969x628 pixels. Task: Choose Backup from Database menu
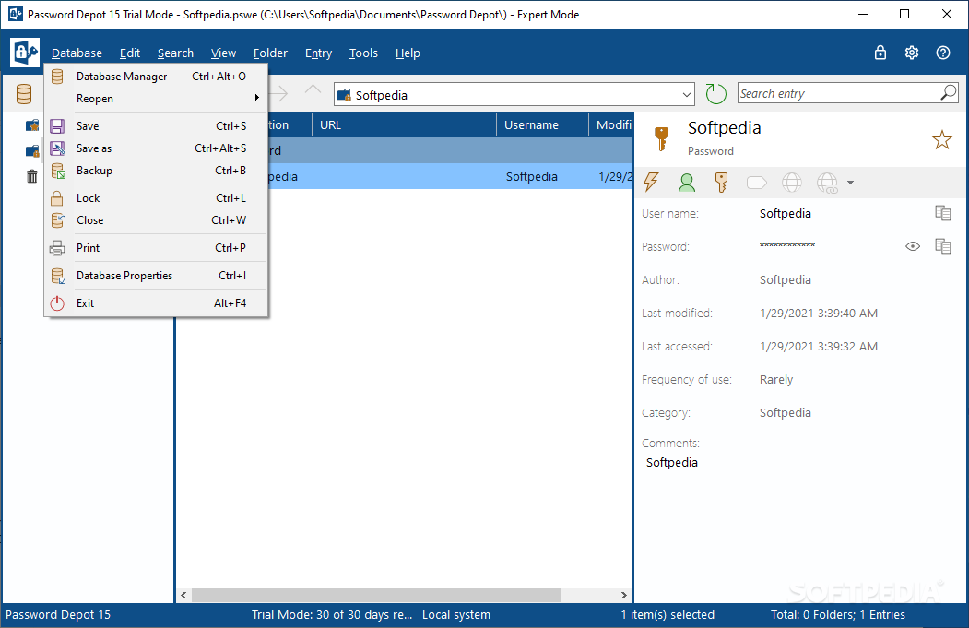click(x=156, y=171)
